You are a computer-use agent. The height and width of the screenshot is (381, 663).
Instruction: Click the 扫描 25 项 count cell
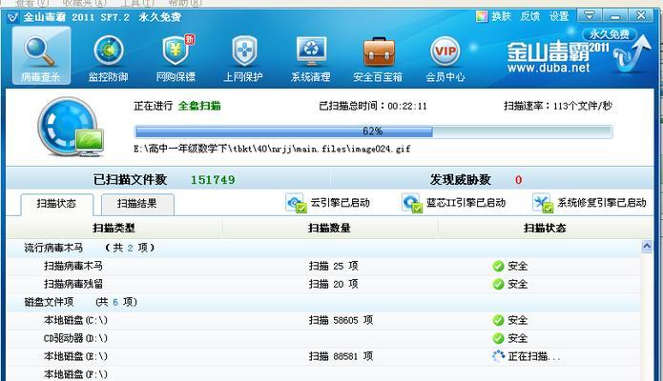334,266
